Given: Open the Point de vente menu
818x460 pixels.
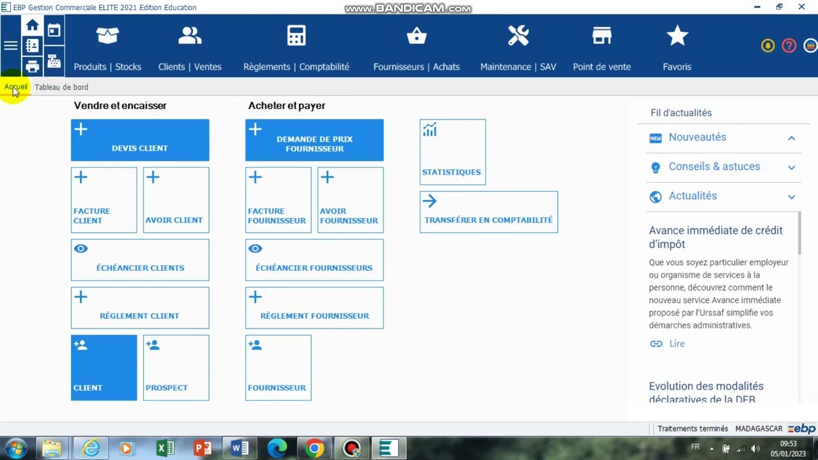Looking at the screenshot, I should 602,48.
